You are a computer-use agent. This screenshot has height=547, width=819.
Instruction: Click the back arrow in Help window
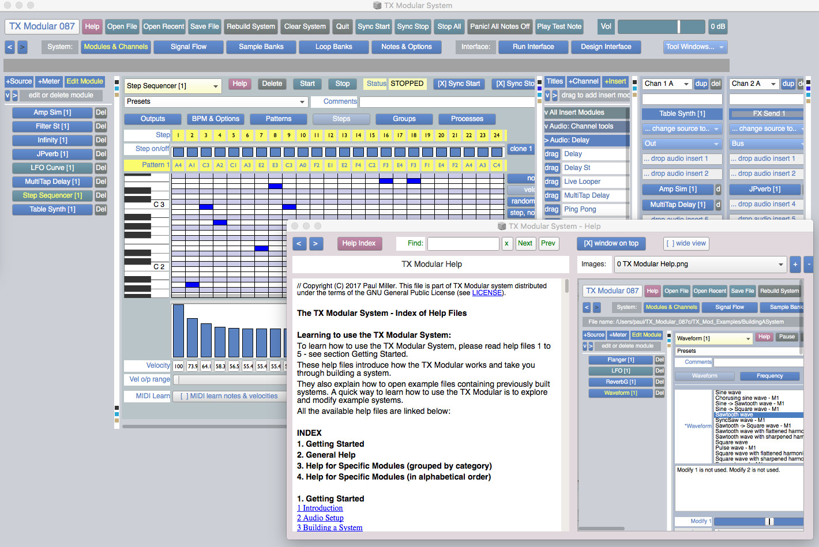pos(299,243)
